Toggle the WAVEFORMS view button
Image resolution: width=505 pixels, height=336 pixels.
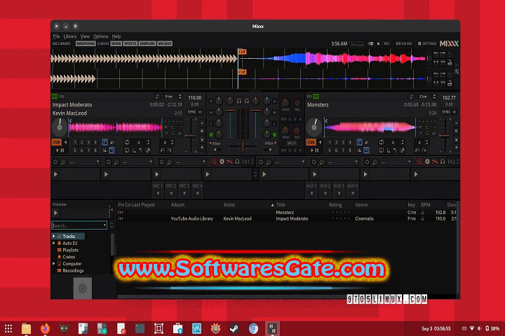(86, 43)
